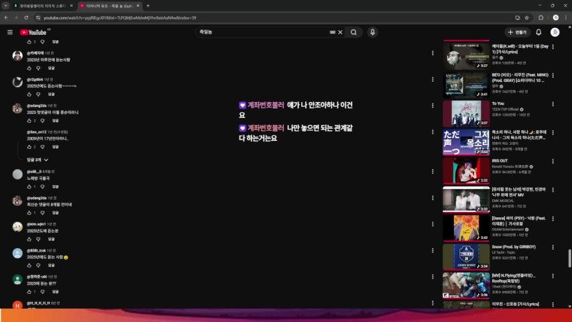Viewport: 572px width, 322px height.
Task: Open more options for 나무 위에 천사 MV
Action: 553,190
